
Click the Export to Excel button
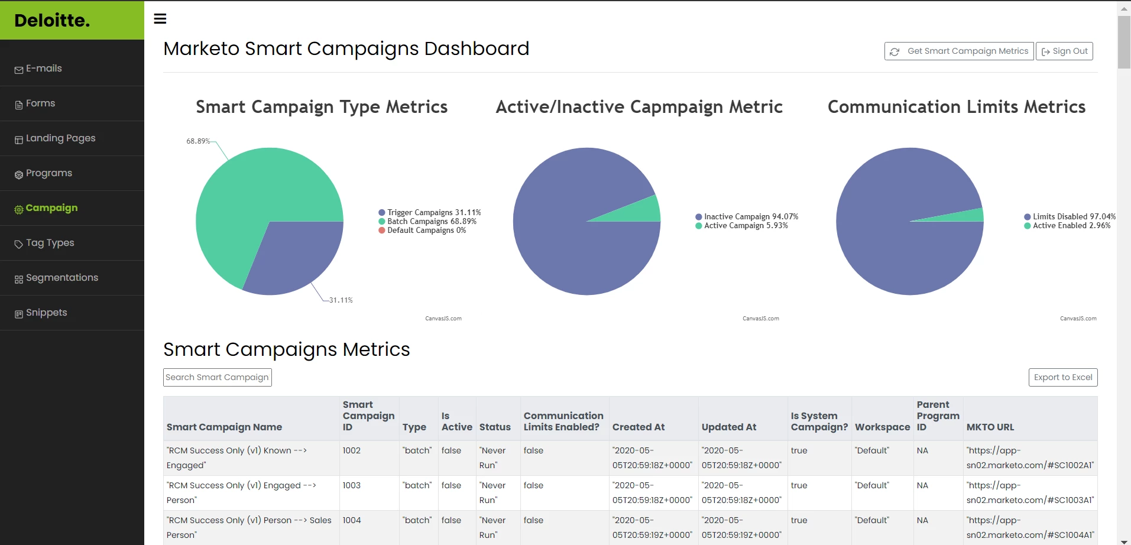pyautogui.click(x=1063, y=377)
